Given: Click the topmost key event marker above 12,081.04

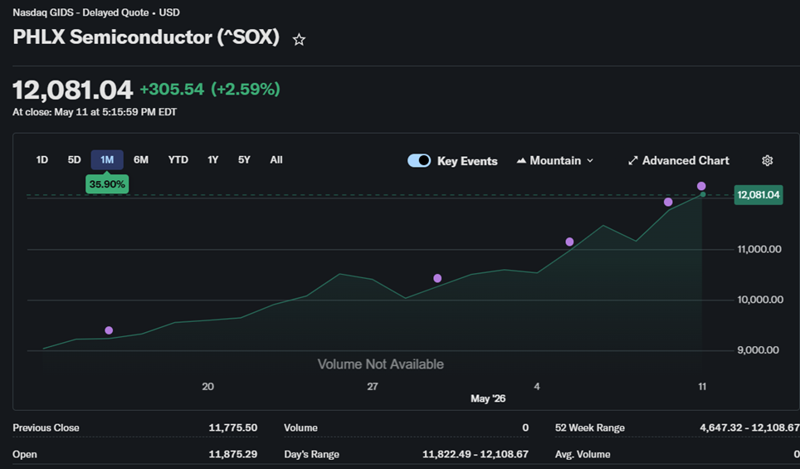Looking at the screenshot, I should point(701,186).
